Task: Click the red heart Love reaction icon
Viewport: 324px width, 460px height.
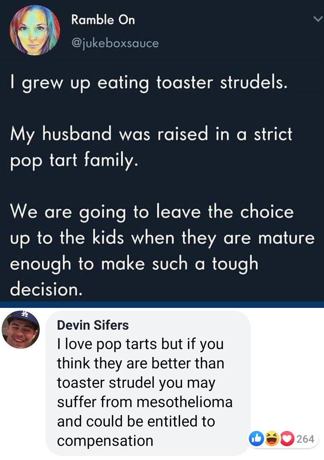Action: [287, 439]
